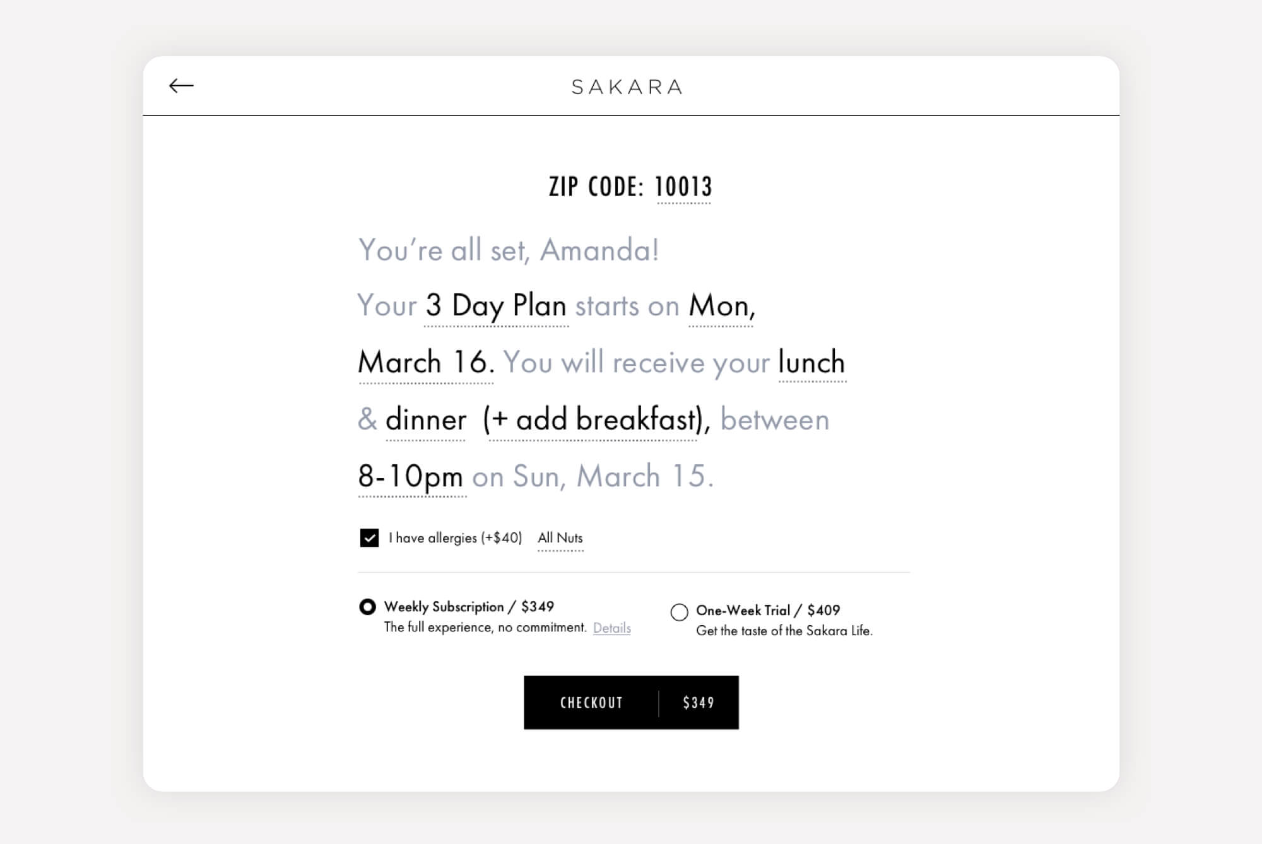The height and width of the screenshot is (844, 1262).
Task: Open the subscription Details link
Action: pyautogui.click(x=611, y=628)
